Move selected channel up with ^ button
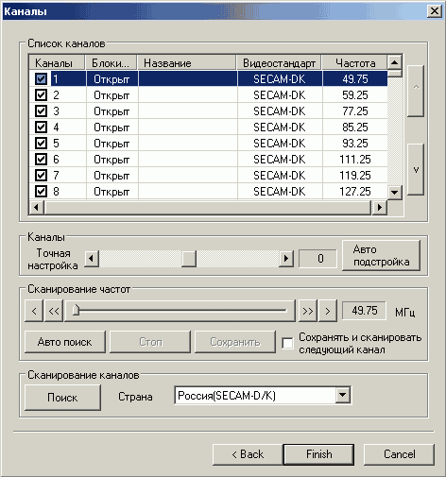 tap(416, 91)
